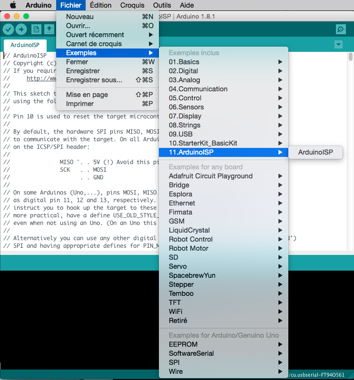Viewport: 354px width, 380px height.
Task: Select Mise en page menu entry
Action: pyautogui.click(x=108, y=95)
